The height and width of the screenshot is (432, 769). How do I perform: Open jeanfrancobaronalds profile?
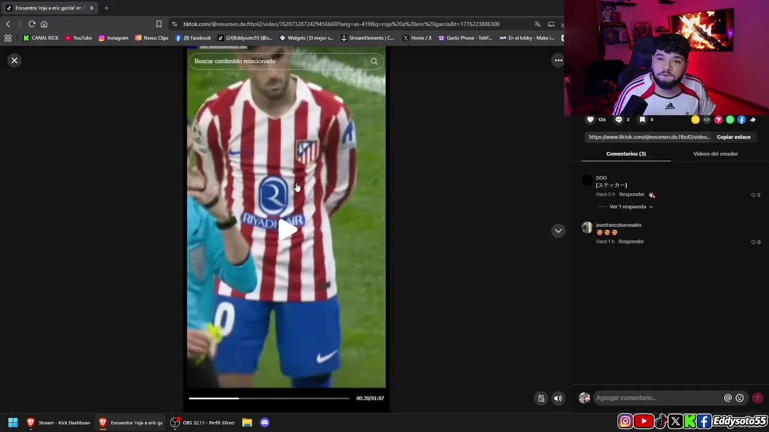(618, 225)
